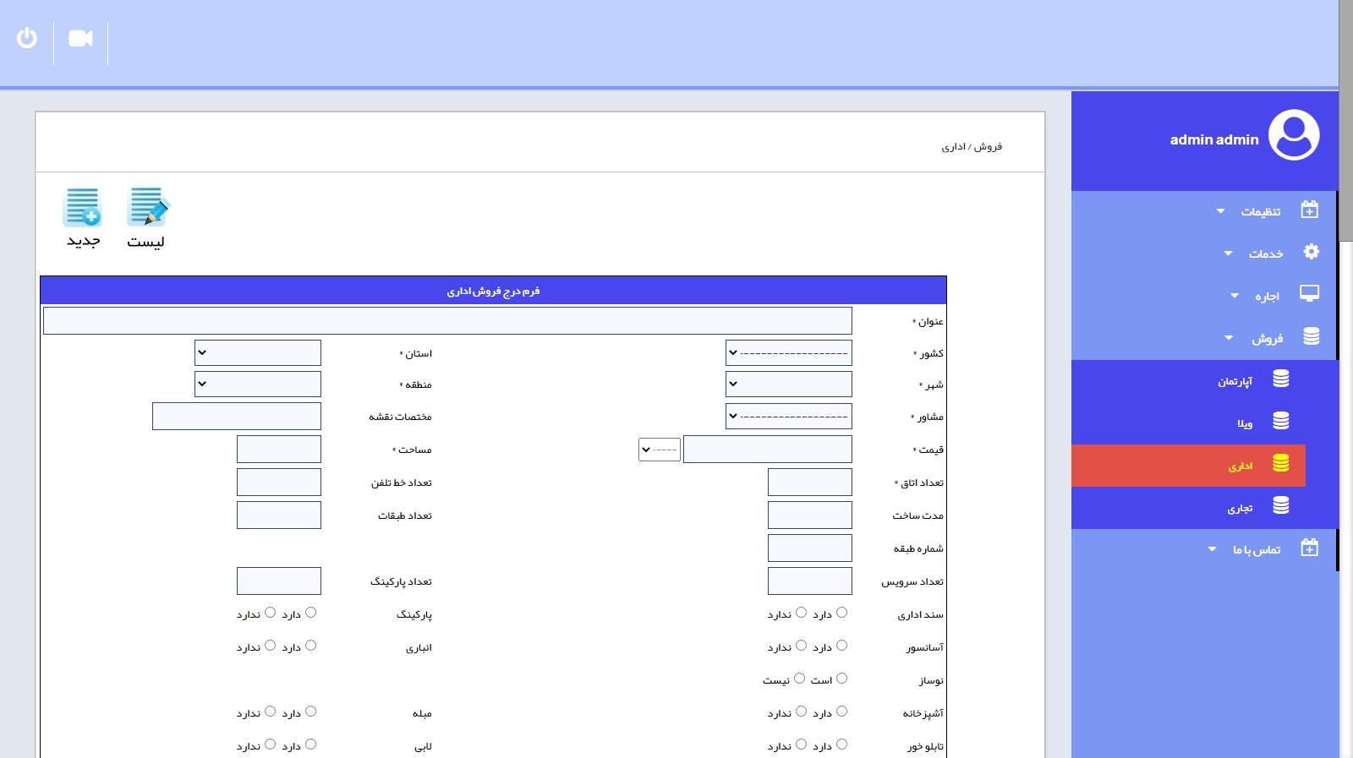The height and width of the screenshot is (758, 1353).
Task: Focus the مساحت area field
Action: [279, 450]
